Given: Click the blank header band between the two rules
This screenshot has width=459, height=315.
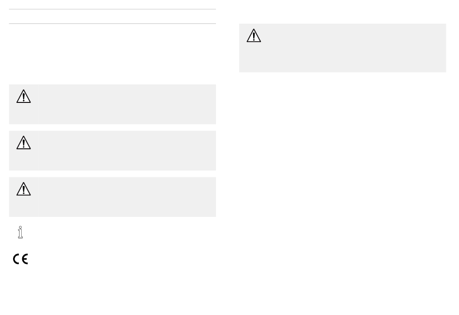Looking at the screenshot, I should (x=113, y=16).
